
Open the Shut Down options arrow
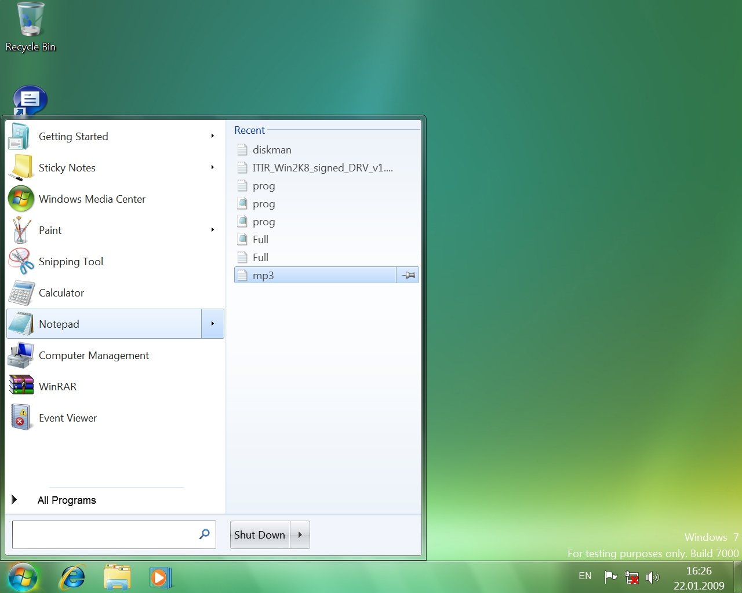click(x=300, y=535)
